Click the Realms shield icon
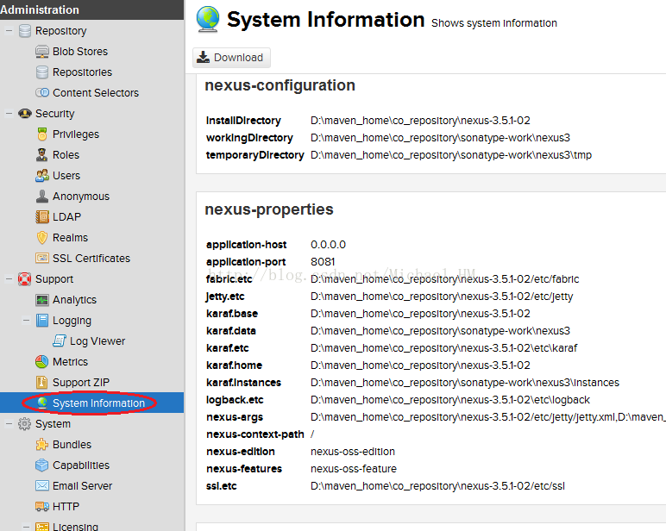The width and height of the screenshot is (666, 531). tap(42, 238)
